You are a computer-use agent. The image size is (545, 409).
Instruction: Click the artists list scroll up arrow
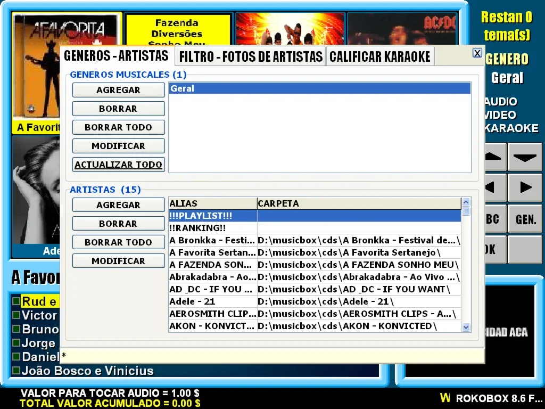(466, 202)
